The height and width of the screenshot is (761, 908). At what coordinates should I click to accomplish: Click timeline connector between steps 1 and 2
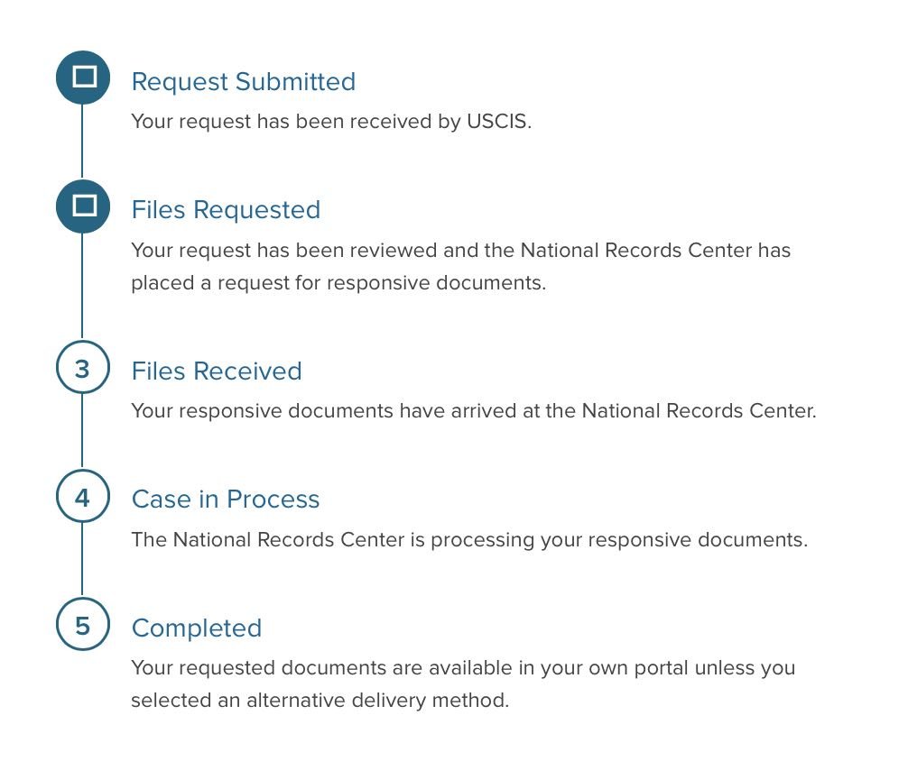click(x=82, y=142)
